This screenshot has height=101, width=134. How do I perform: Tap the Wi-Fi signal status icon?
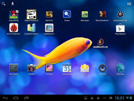coord(127,98)
